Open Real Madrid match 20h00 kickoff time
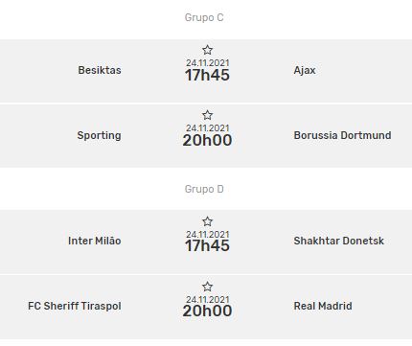Viewport: 412px width, 346px height. tap(207, 311)
